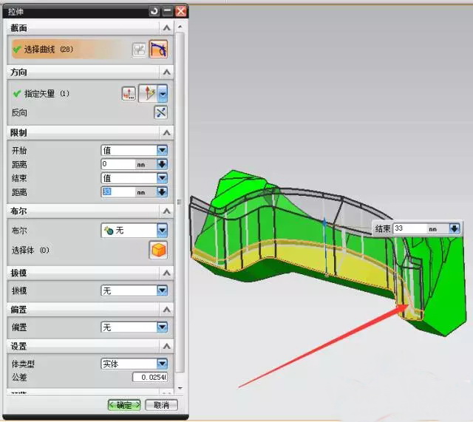This screenshot has height=422, width=473.
Task: Collapse the 设置 section
Action: (x=167, y=346)
